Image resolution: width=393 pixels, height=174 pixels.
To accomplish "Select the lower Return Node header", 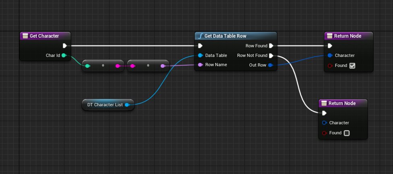I will pos(343,103).
